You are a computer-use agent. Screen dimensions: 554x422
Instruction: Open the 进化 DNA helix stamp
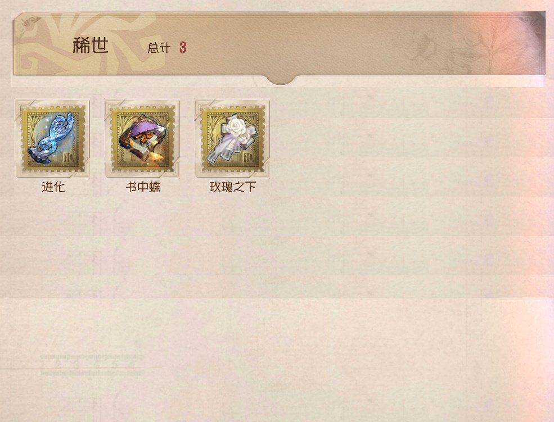(52, 138)
